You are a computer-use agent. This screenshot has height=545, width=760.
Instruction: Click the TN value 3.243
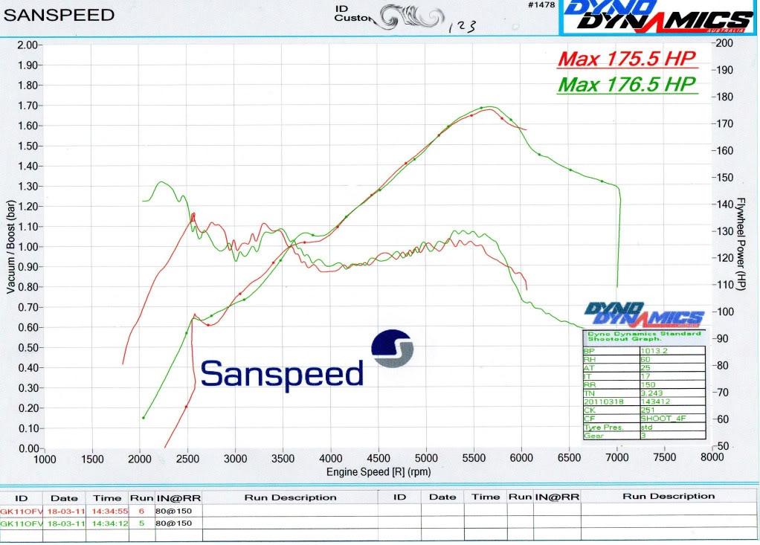[651, 393]
